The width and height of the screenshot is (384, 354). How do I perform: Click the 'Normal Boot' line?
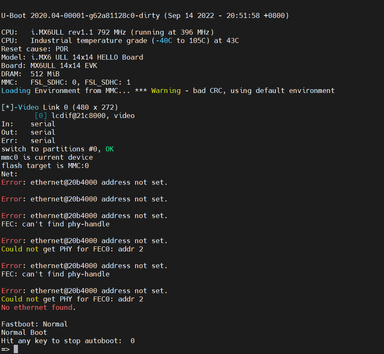pyautogui.click(x=24, y=332)
